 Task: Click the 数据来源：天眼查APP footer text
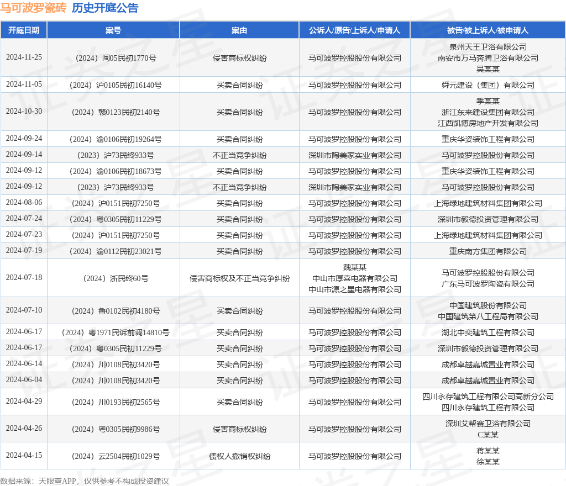[x=38, y=481]
